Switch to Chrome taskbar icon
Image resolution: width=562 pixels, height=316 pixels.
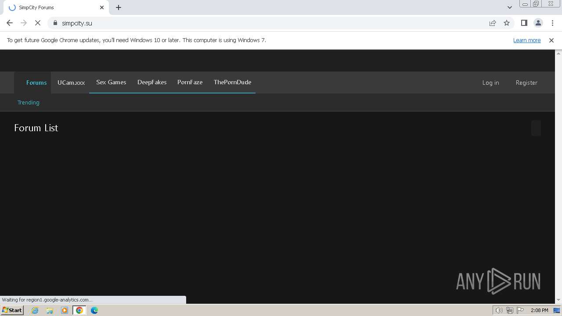(79, 310)
